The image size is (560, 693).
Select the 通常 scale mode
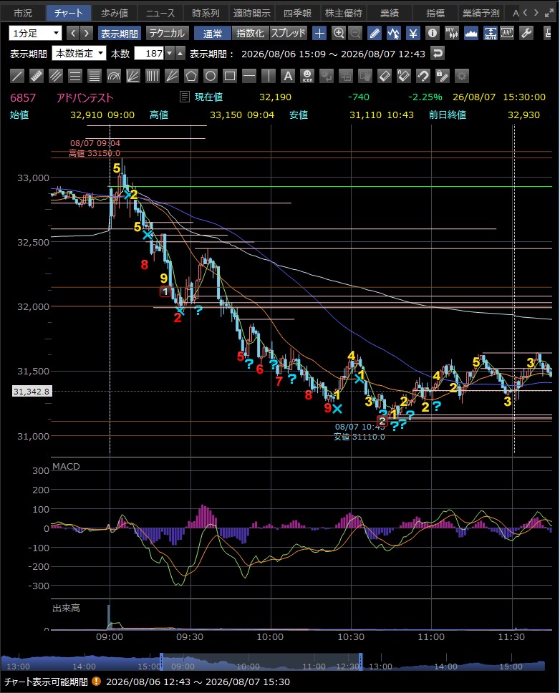pyautogui.click(x=213, y=33)
